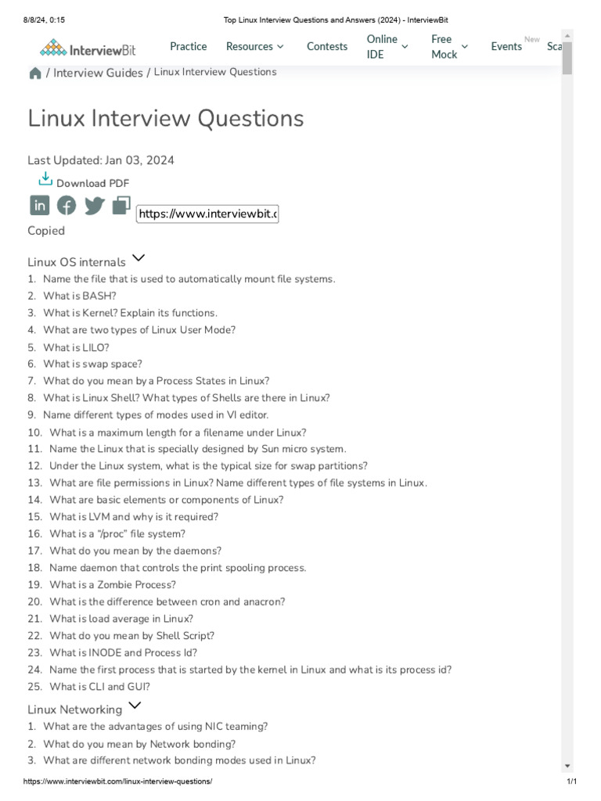Viewport: 601px width, 801px height.
Task: Share on LinkedIn icon
Action: click(x=39, y=206)
